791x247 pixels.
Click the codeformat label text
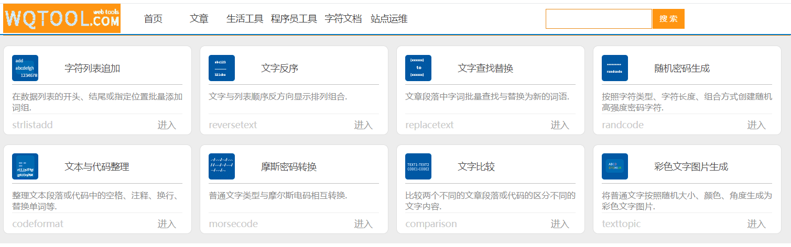tap(38, 224)
